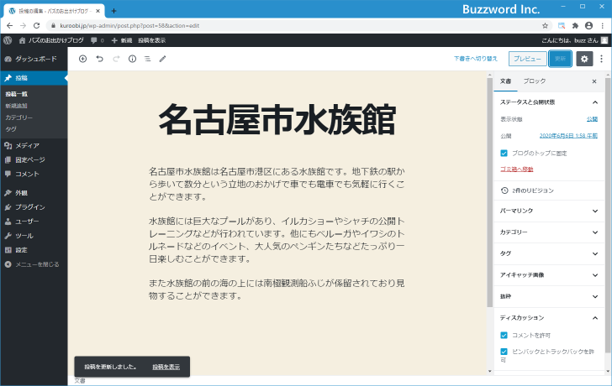
Task: Expand the タグ panel in sidebar
Action: (x=549, y=253)
